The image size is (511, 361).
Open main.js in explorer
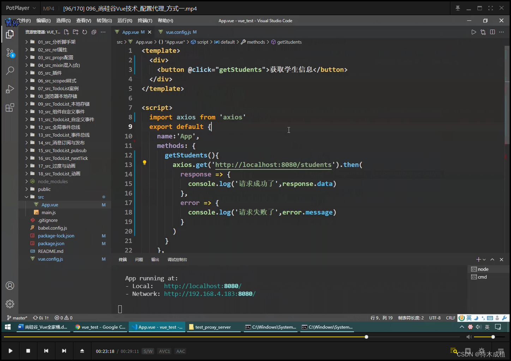tap(49, 212)
